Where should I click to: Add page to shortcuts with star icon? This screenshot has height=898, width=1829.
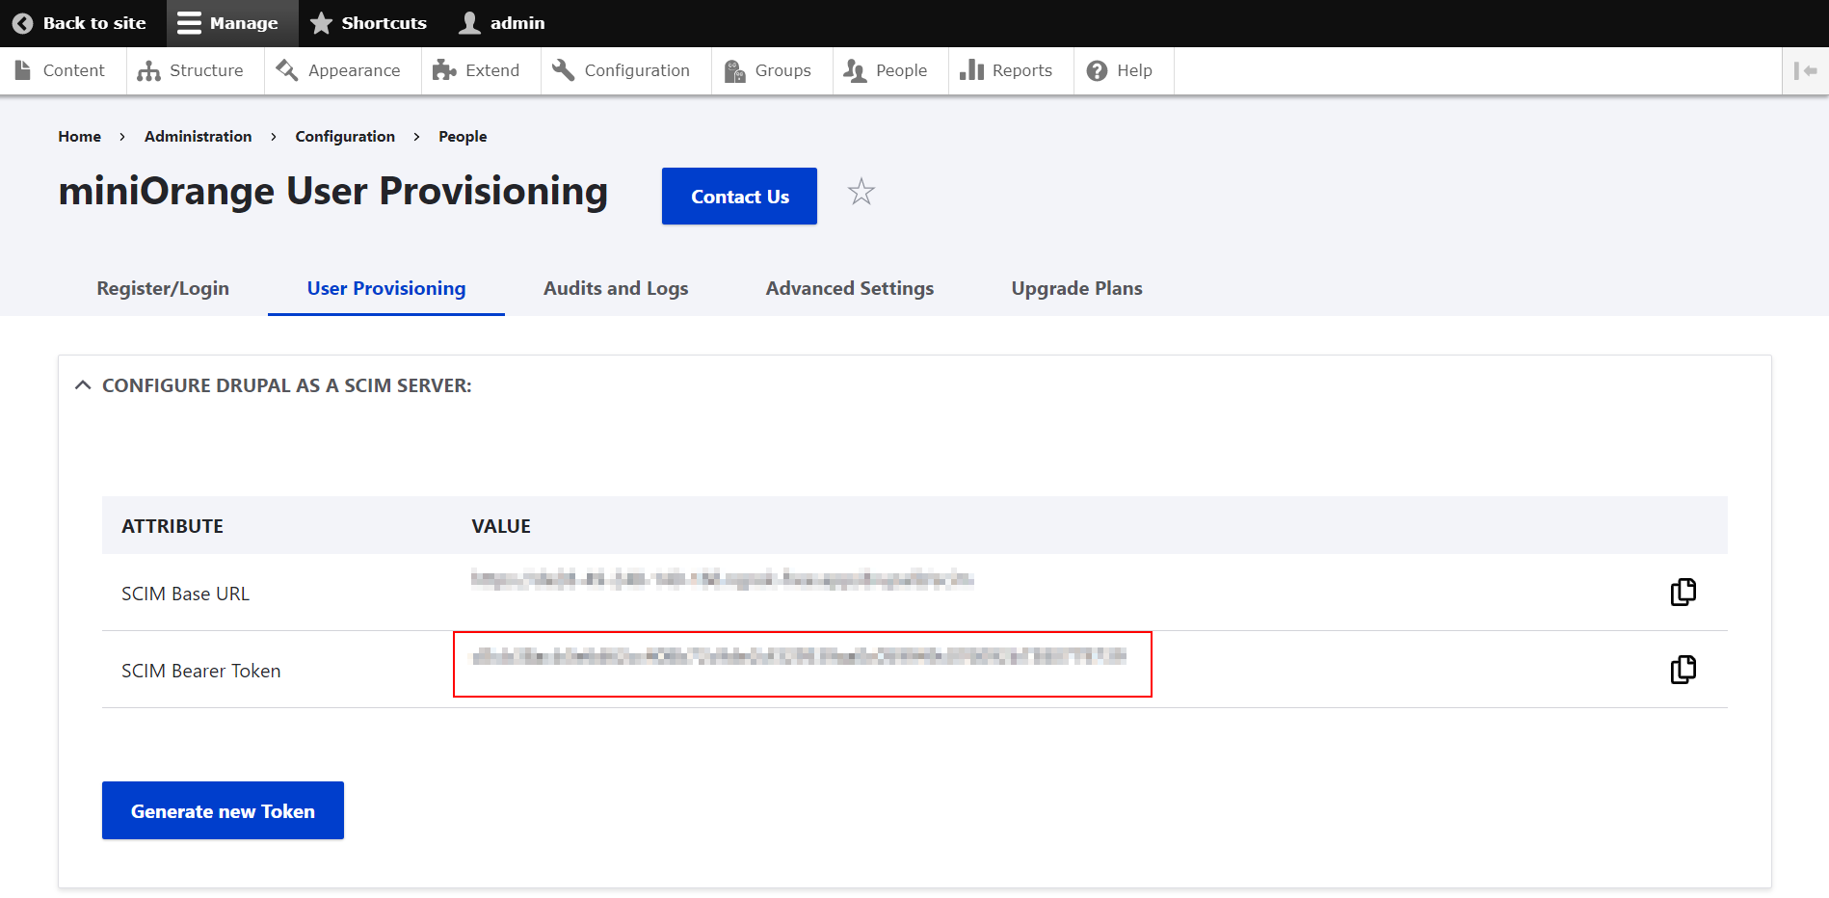pyautogui.click(x=861, y=193)
